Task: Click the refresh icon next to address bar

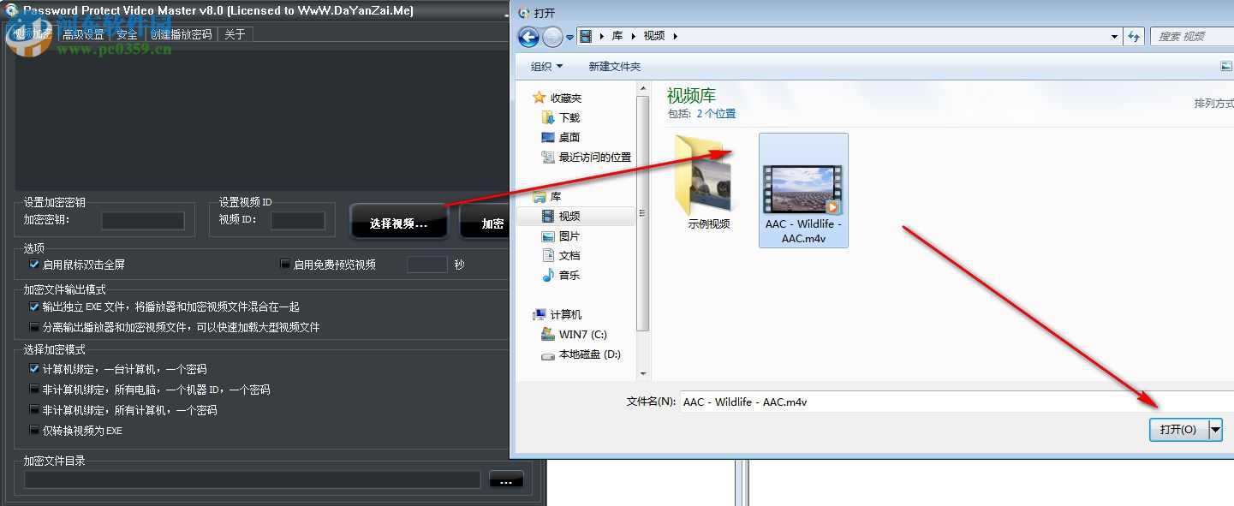Action: pos(1133,36)
